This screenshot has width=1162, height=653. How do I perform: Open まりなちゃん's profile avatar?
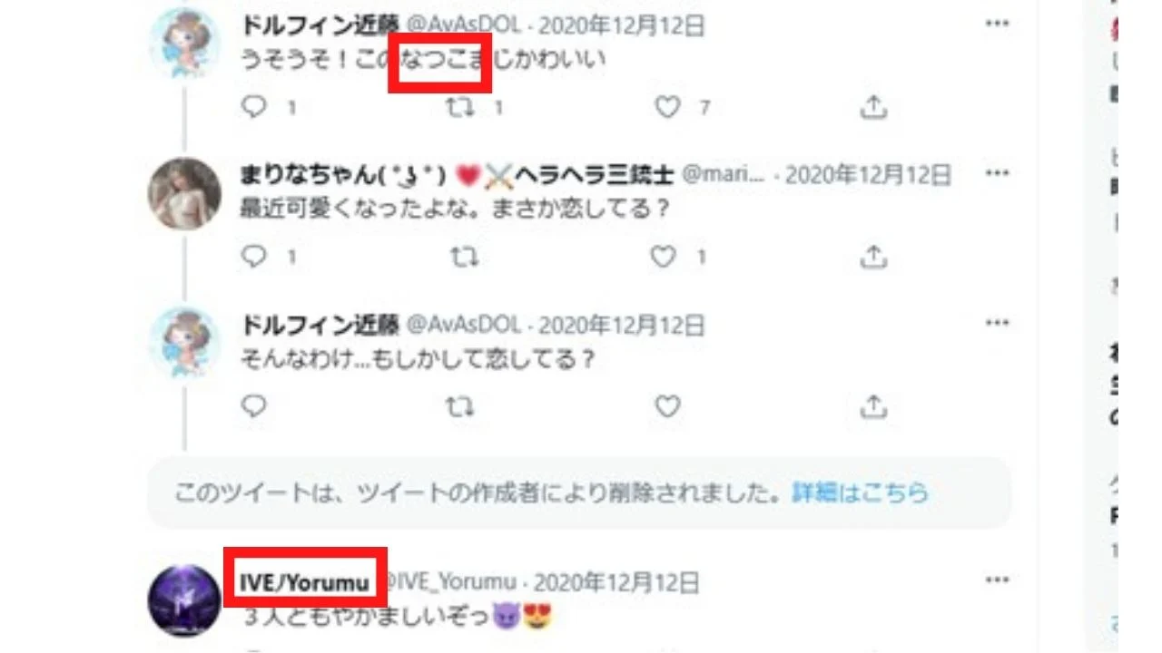(x=184, y=194)
